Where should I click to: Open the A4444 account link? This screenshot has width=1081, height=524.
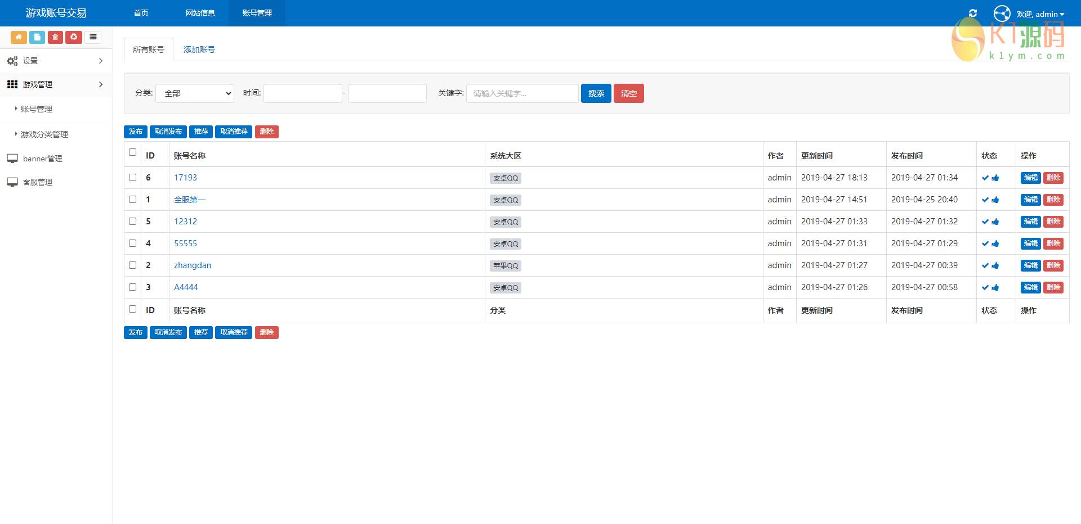pos(186,287)
